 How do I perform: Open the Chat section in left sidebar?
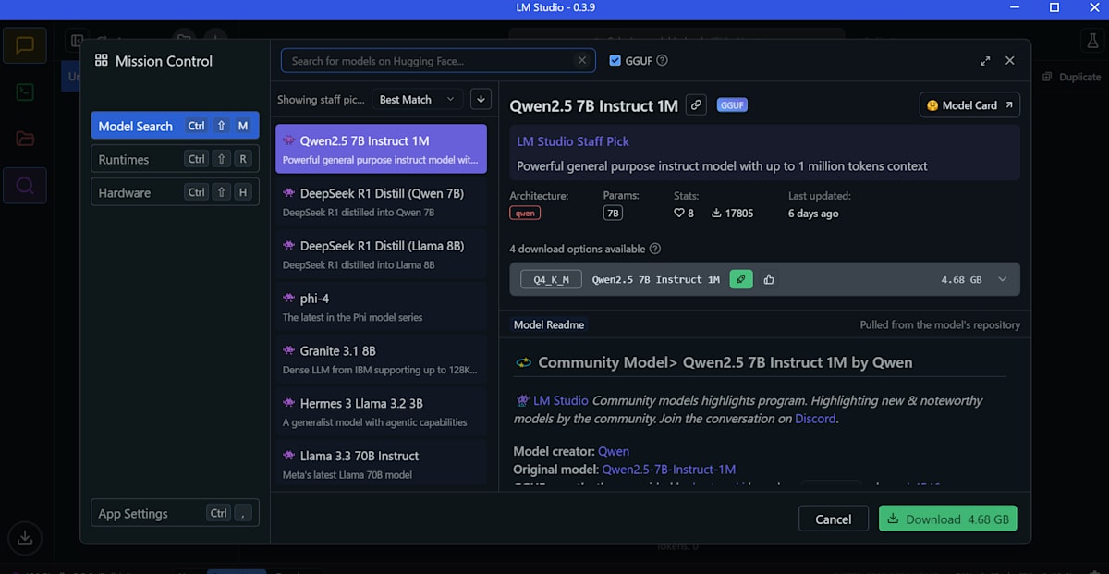click(25, 44)
